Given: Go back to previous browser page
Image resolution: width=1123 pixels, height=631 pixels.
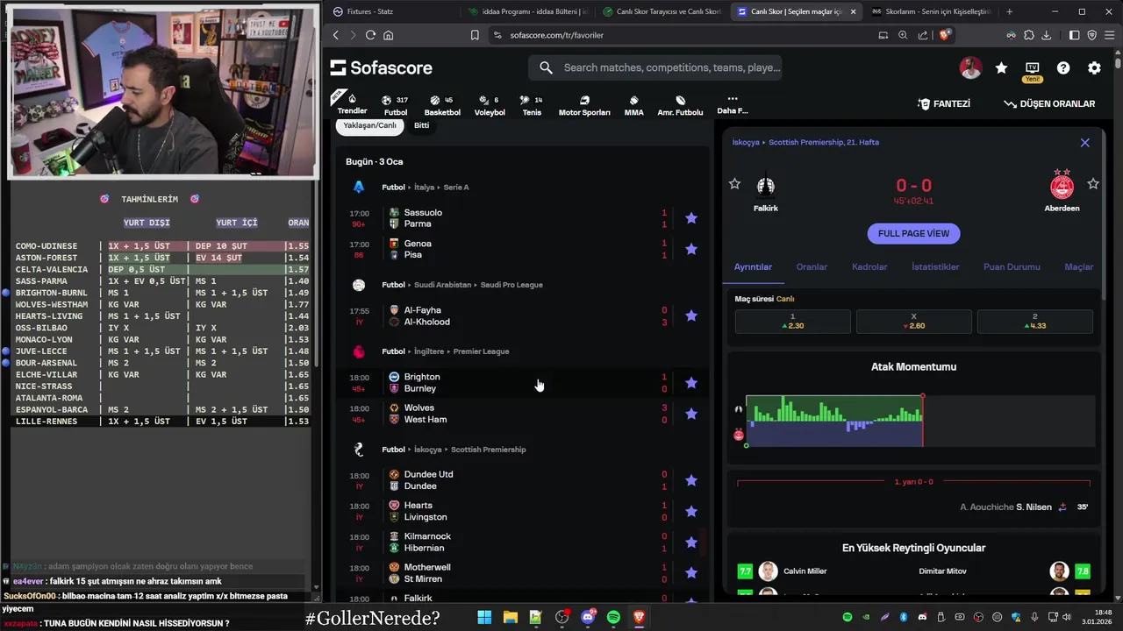Looking at the screenshot, I should point(335,35).
